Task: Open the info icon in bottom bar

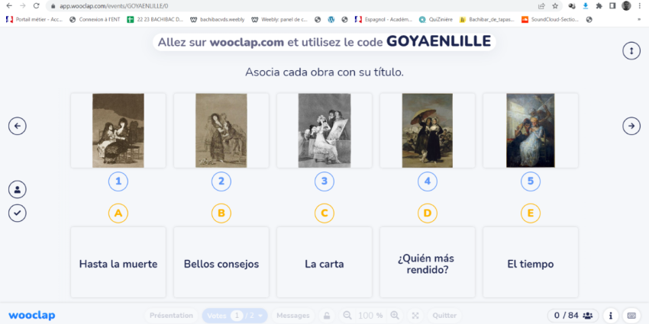Action: pyautogui.click(x=611, y=316)
